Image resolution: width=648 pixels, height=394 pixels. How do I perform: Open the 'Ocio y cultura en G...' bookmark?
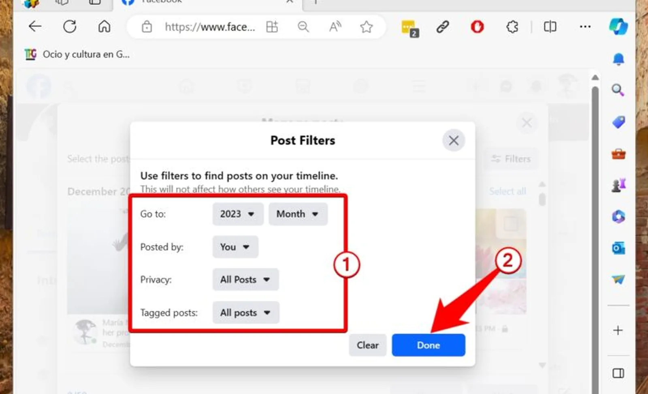(77, 54)
